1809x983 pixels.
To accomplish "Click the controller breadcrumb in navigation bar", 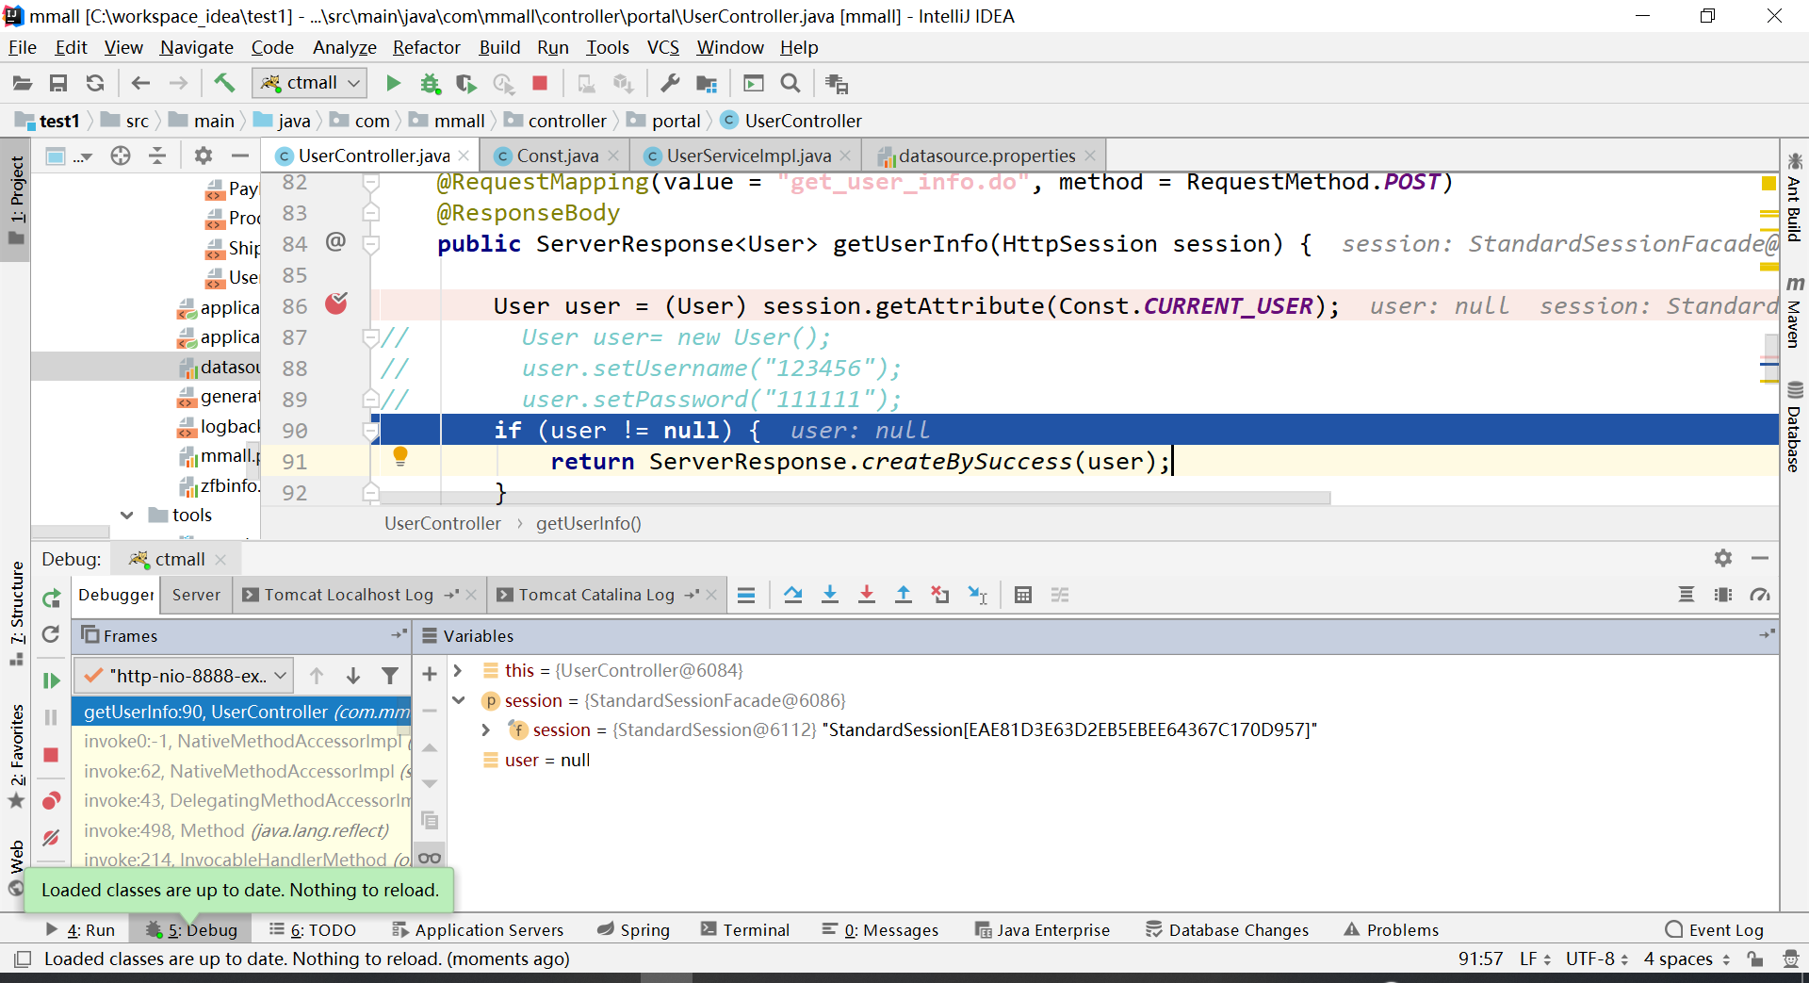I will click(566, 121).
